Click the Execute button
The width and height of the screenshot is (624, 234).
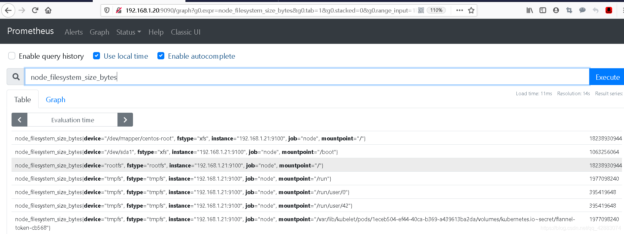click(x=607, y=77)
